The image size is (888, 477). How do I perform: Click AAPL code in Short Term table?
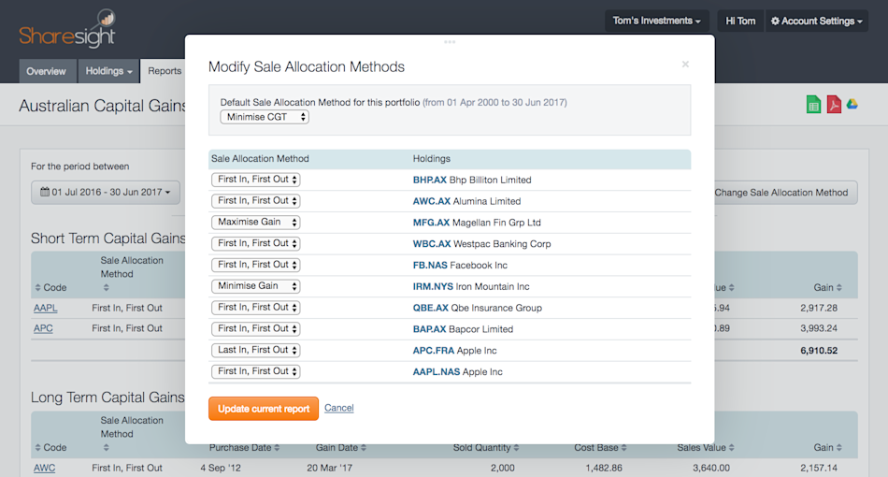point(45,309)
